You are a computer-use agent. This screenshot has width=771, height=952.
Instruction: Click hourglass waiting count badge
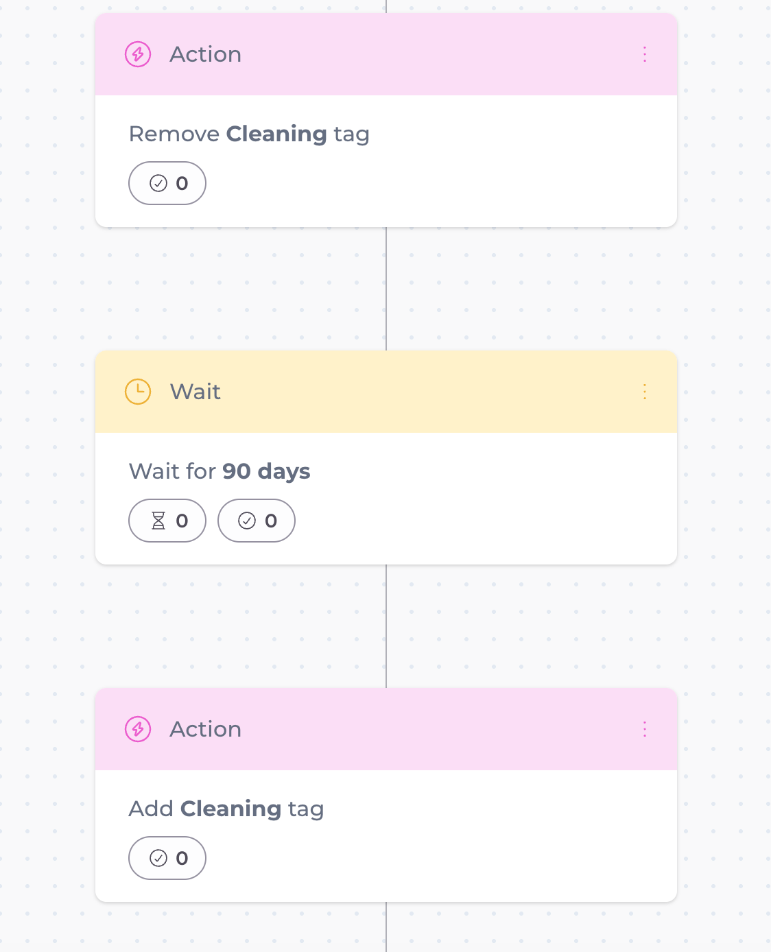point(167,521)
